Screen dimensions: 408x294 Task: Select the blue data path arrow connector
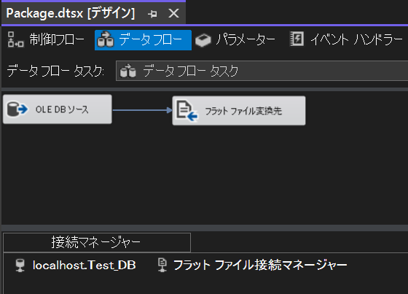(142, 110)
